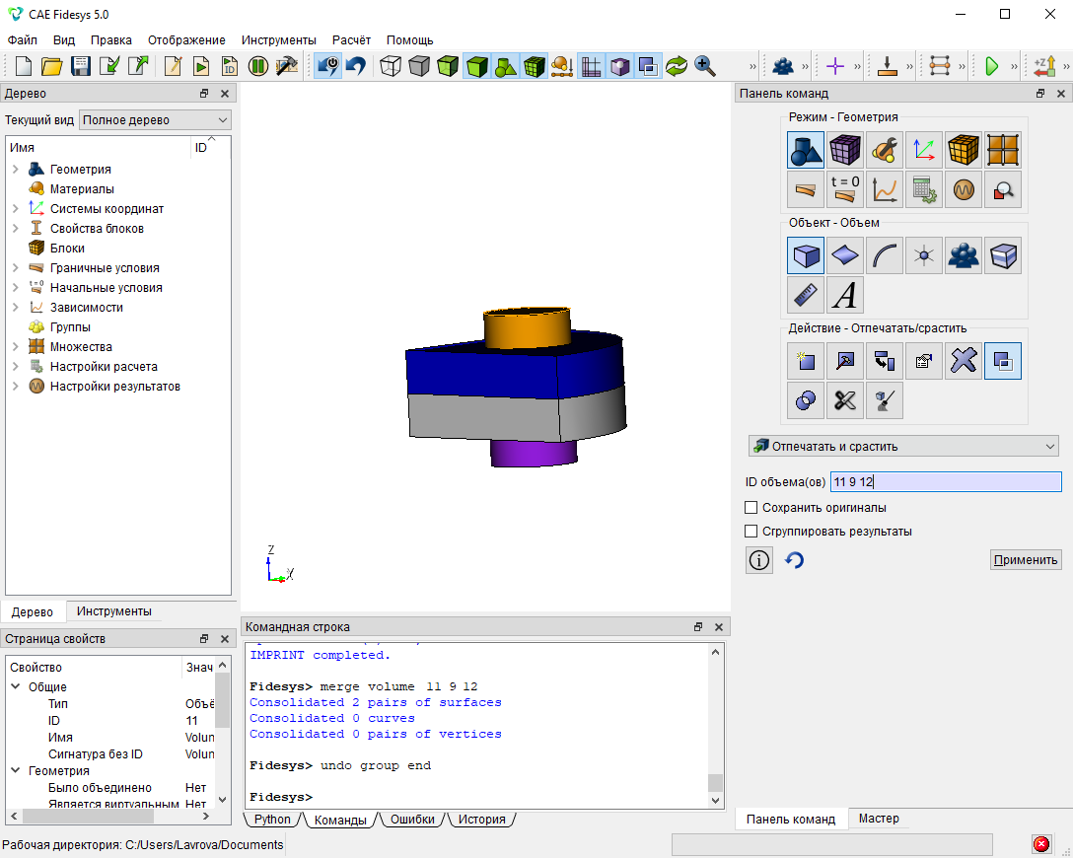
Task: Open the 'Полное дерево' view dropdown
Action: tap(156, 119)
